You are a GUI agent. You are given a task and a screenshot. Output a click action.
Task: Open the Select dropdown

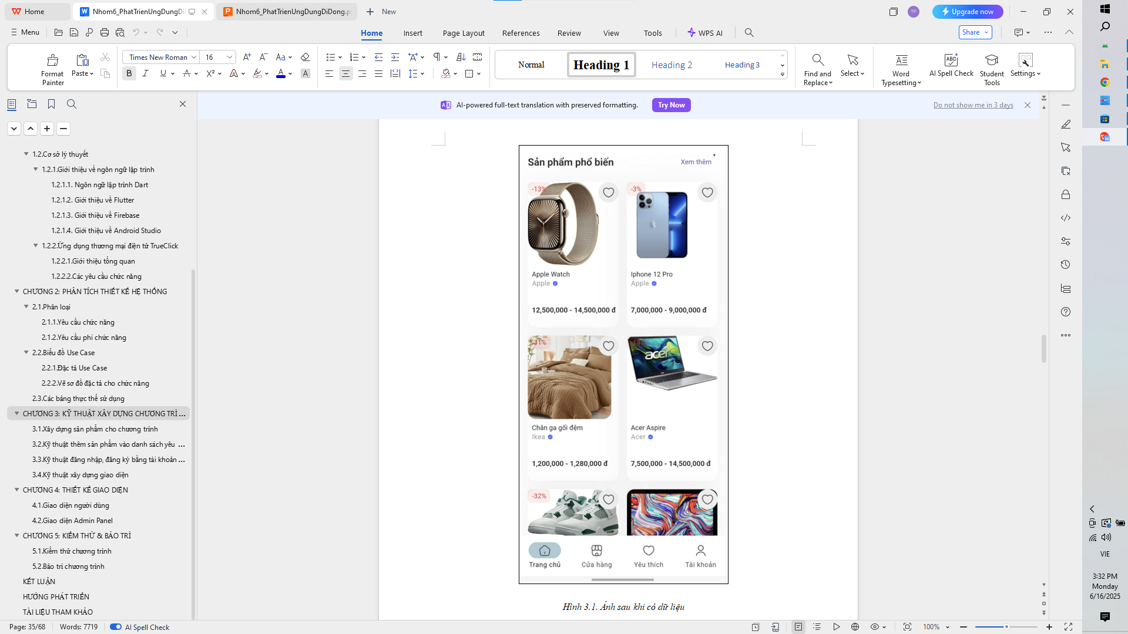tap(852, 65)
